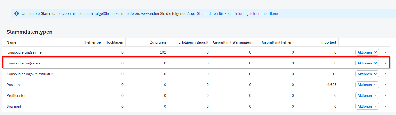
Task: Click the Segment row navigation chevron
Action: pyautogui.click(x=385, y=106)
